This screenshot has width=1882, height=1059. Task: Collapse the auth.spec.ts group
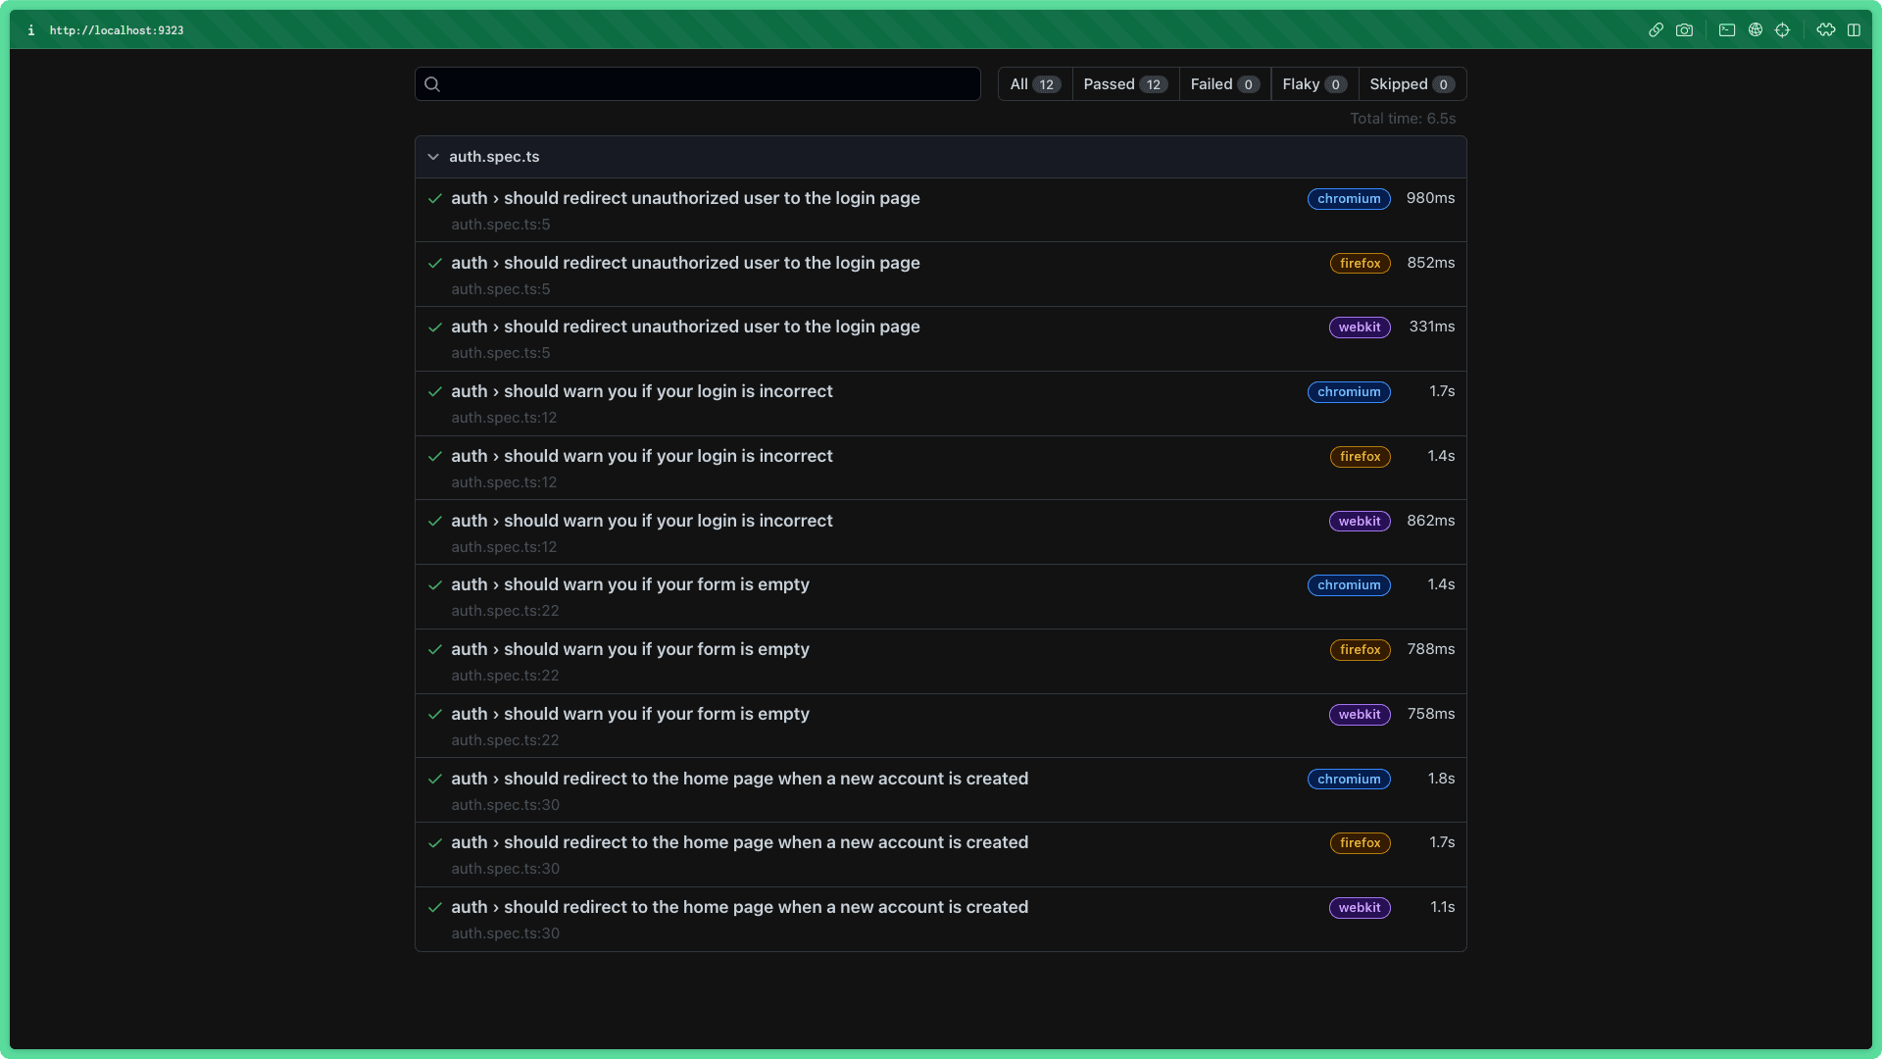point(433,157)
